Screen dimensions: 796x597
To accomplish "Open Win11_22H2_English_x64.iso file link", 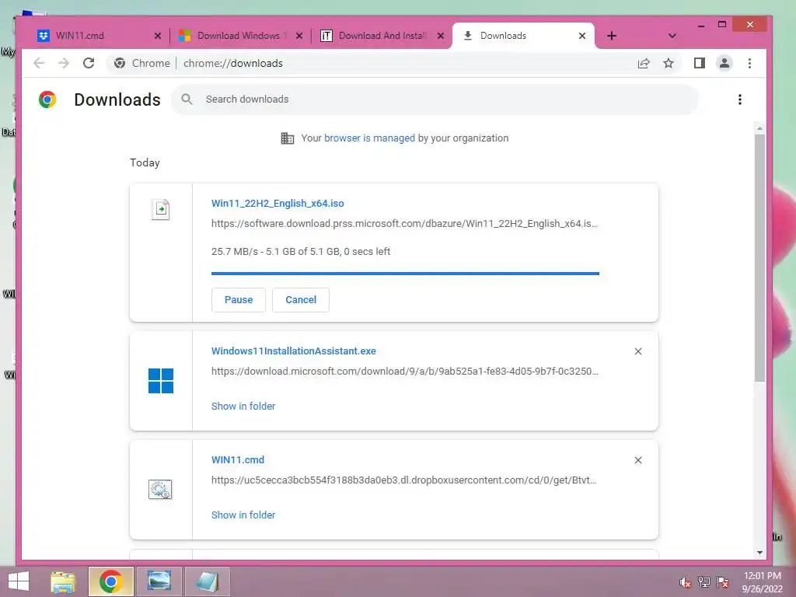I will (x=278, y=203).
